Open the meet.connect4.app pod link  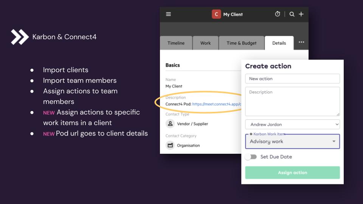pyautogui.click(x=217, y=104)
